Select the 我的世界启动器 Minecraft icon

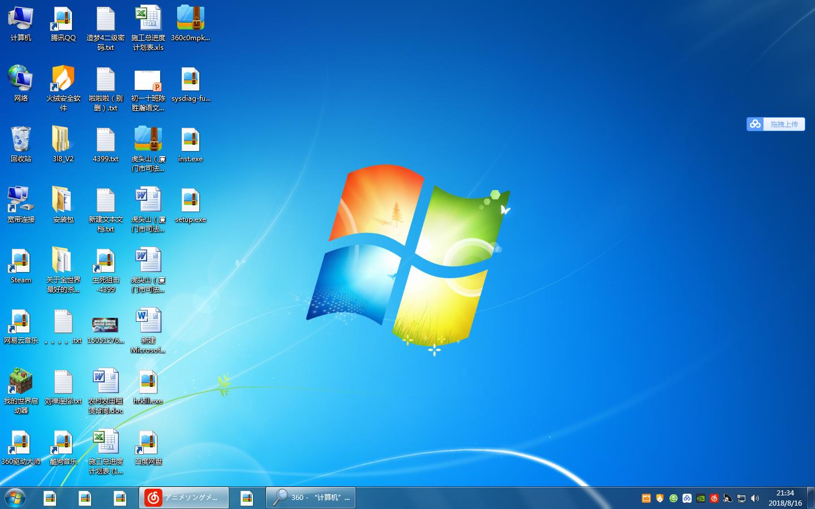[21, 383]
